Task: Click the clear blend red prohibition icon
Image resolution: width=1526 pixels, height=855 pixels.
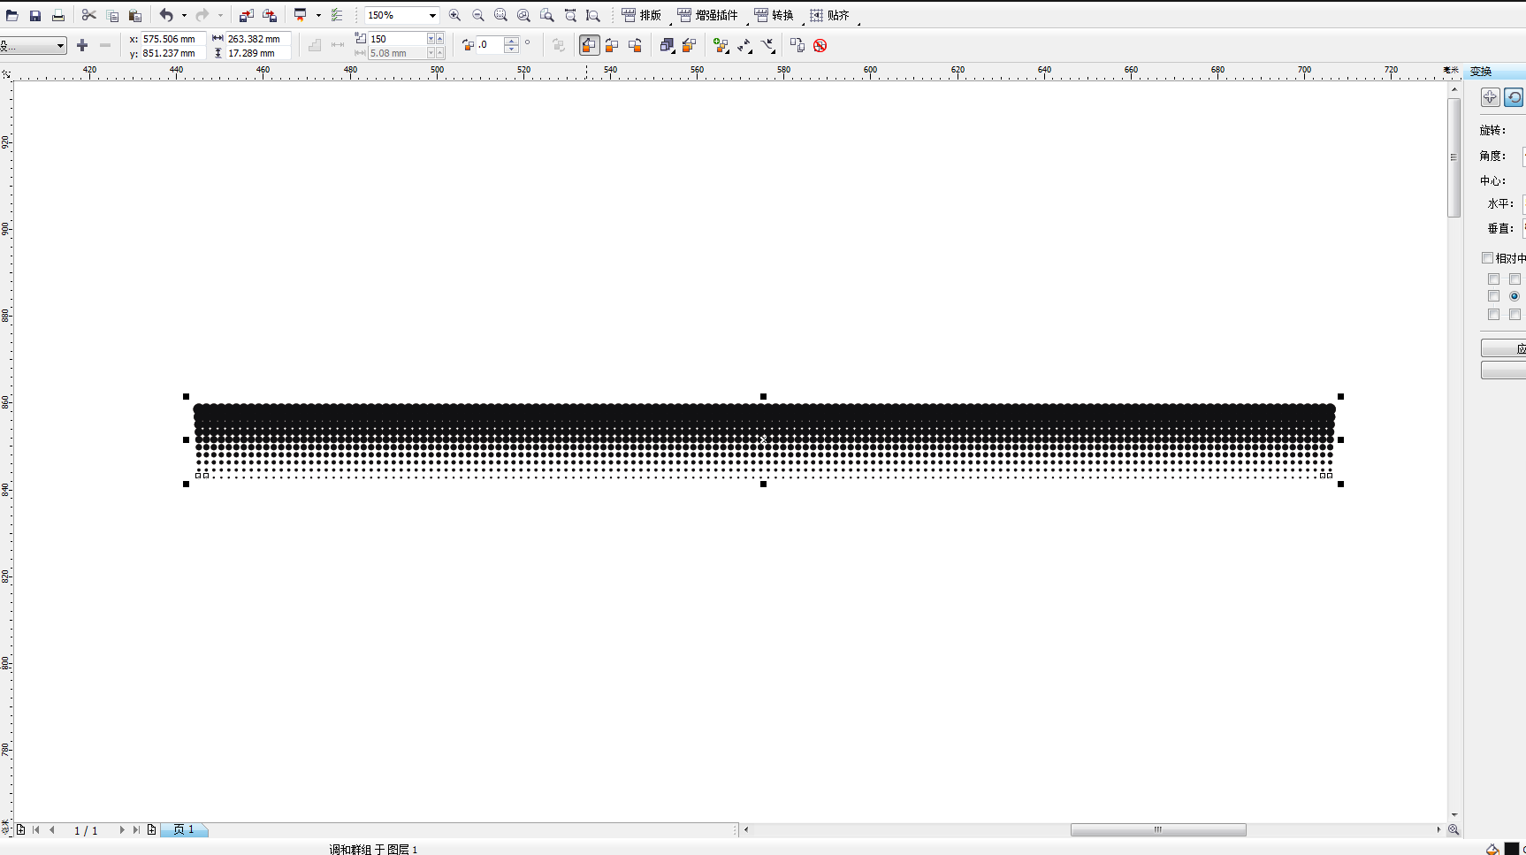Action: point(820,46)
